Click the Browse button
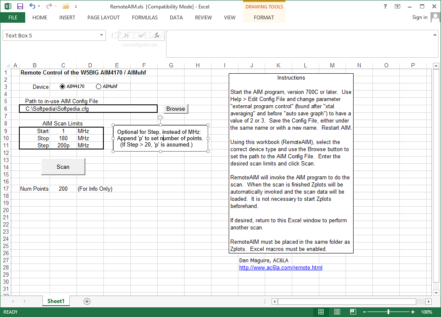The image size is (441, 317). coord(176,109)
